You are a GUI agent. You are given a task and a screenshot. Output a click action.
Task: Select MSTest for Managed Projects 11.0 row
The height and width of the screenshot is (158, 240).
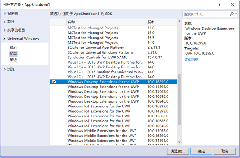[x=114, y=28]
